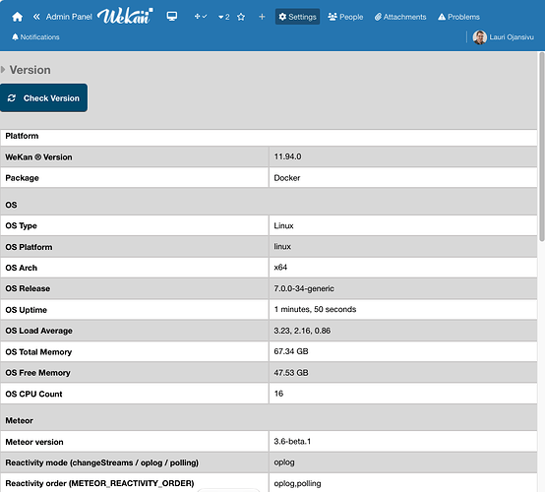Screen dimensions: 545x492
Task: Click the user avatar picture
Action: [479, 37]
